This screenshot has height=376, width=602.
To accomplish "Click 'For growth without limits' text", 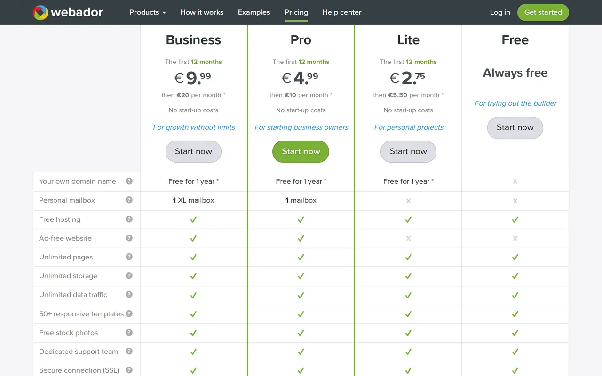I will click(x=194, y=127).
